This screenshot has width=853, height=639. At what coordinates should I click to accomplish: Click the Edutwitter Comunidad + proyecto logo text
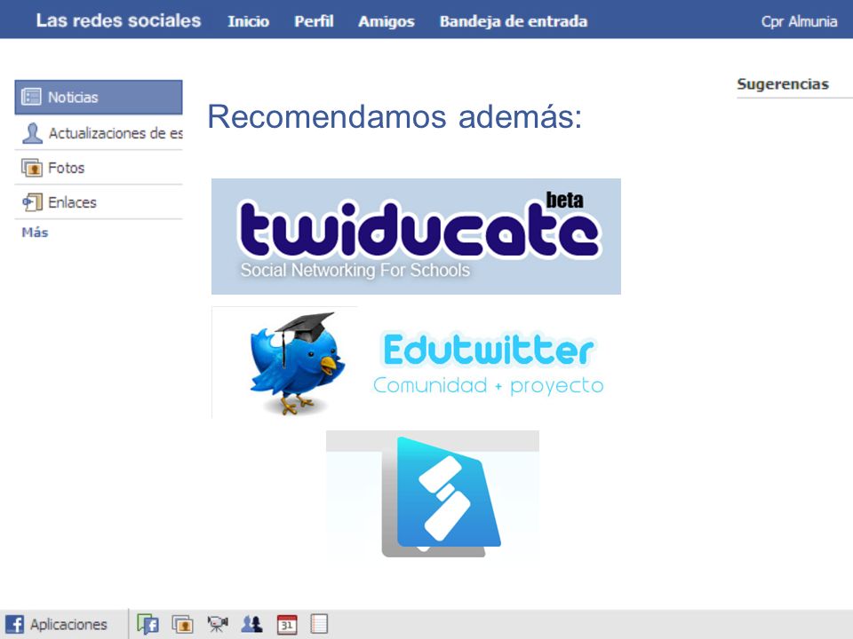tap(489, 364)
